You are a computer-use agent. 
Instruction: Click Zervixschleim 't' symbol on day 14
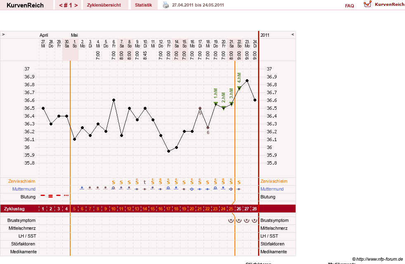(x=145, y=182)
